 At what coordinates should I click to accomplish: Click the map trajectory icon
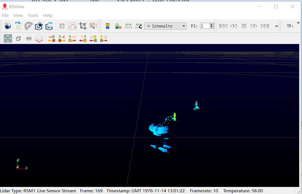tap(72, 26)
